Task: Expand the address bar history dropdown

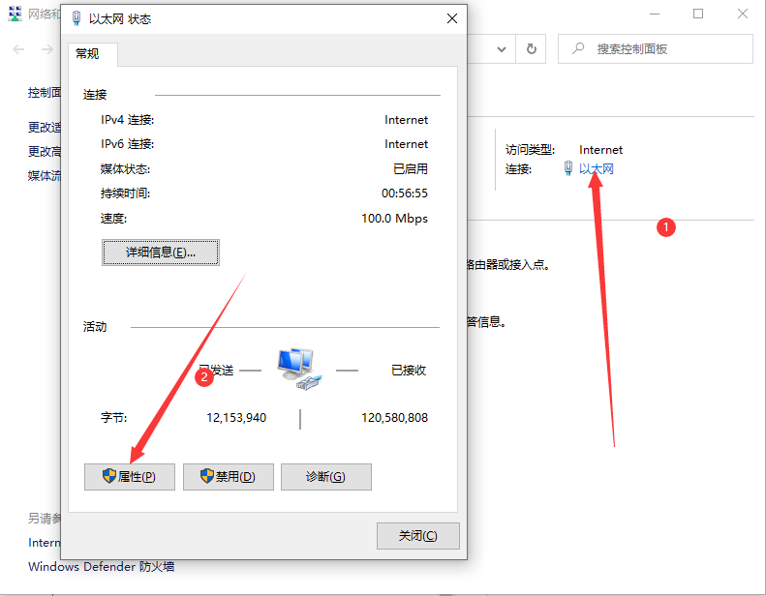Action: [x=501, y=48]
